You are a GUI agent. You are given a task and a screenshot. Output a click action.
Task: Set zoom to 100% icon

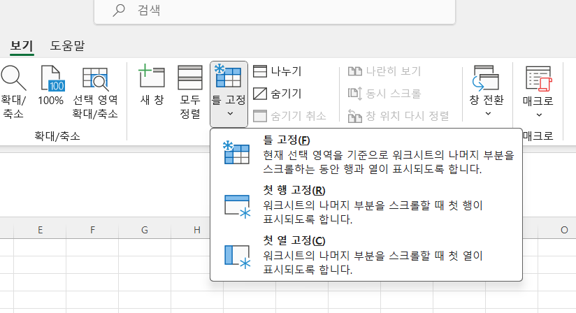tap(52, 78)
